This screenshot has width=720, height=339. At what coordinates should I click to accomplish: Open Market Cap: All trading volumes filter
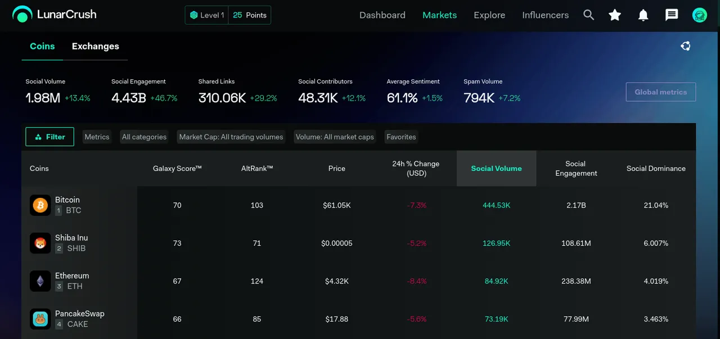[231, 137]
